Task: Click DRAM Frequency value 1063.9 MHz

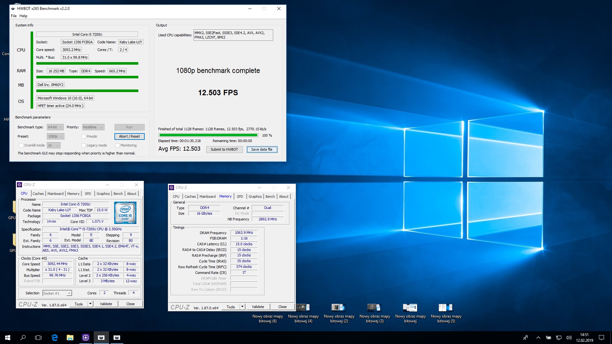Action: point(244,233)
